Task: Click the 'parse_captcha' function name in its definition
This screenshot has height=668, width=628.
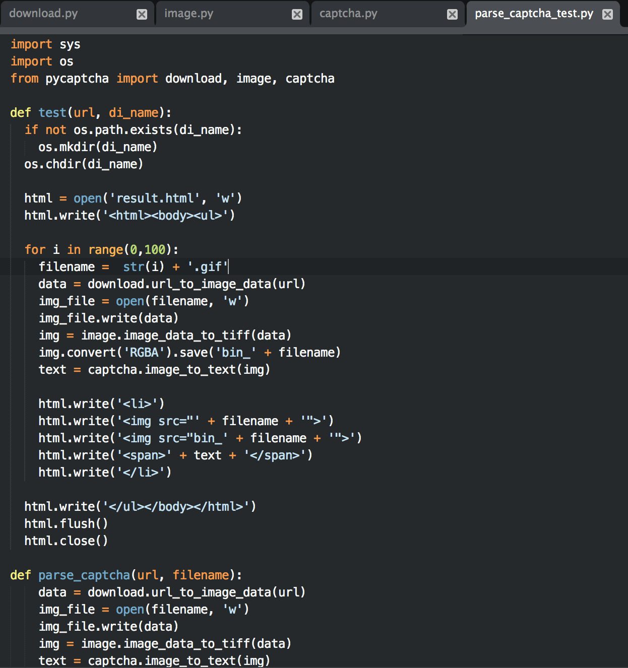Action: coord(84,575)
